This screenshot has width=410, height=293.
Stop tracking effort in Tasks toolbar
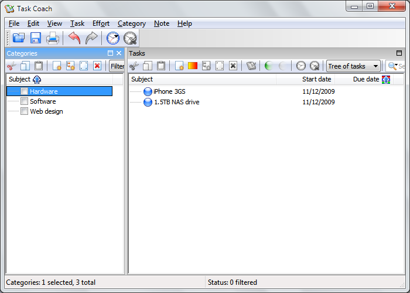coord(315,66)
